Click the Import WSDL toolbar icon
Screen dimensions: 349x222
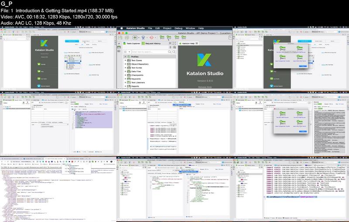[x=184, y=37]
